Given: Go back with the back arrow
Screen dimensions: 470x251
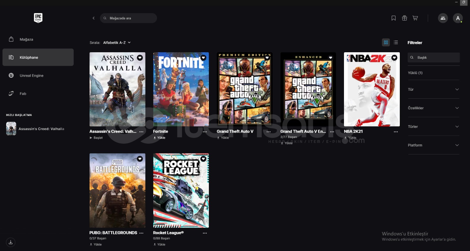Looking at the screenshot, I should point(94,18).
